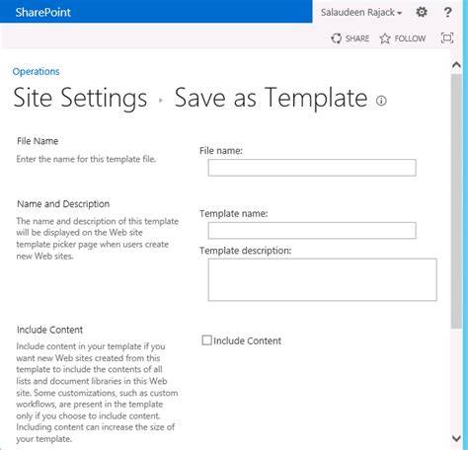The image size is (468, 450).
Task: Click the Follow star icon
Action: [385, 38]
